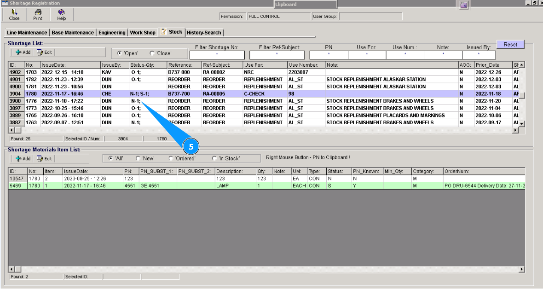Add a Shortage Materials item

23,158
